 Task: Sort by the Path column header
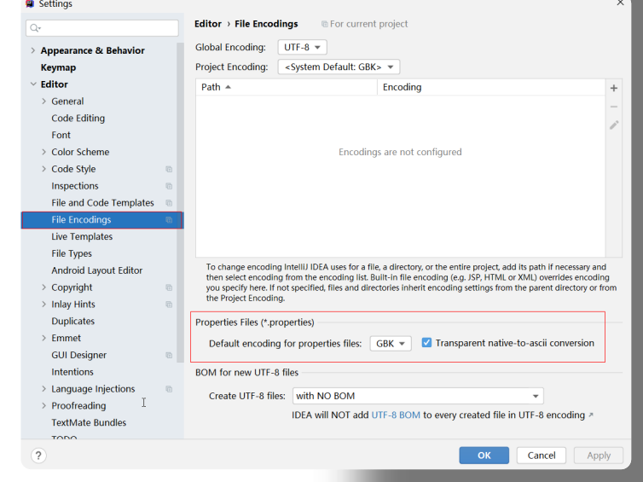287,87
